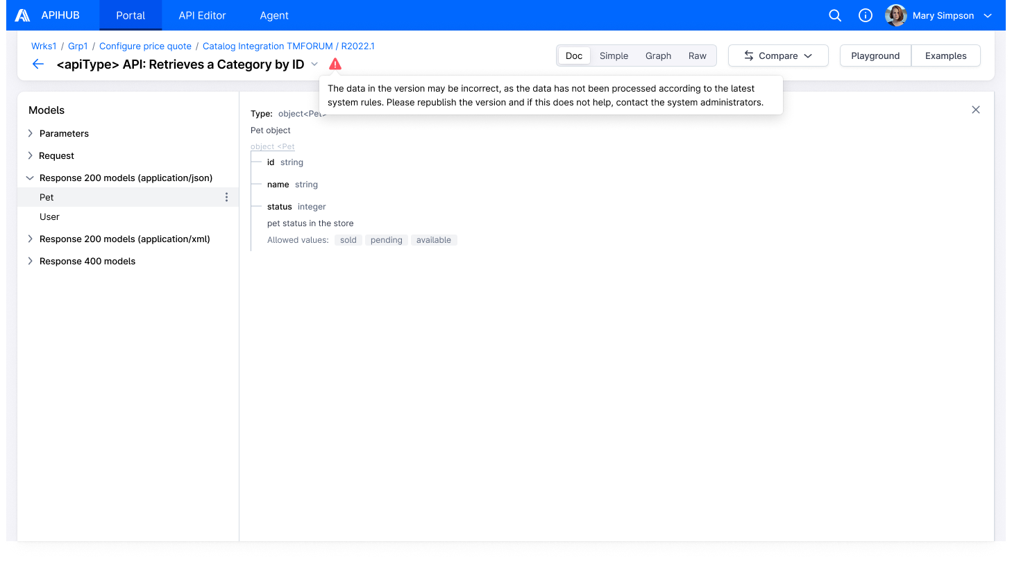The height and width of the screenshot is (562, 1012).
Task: Click the red warning triangle icon
Action: coord(335,65)
